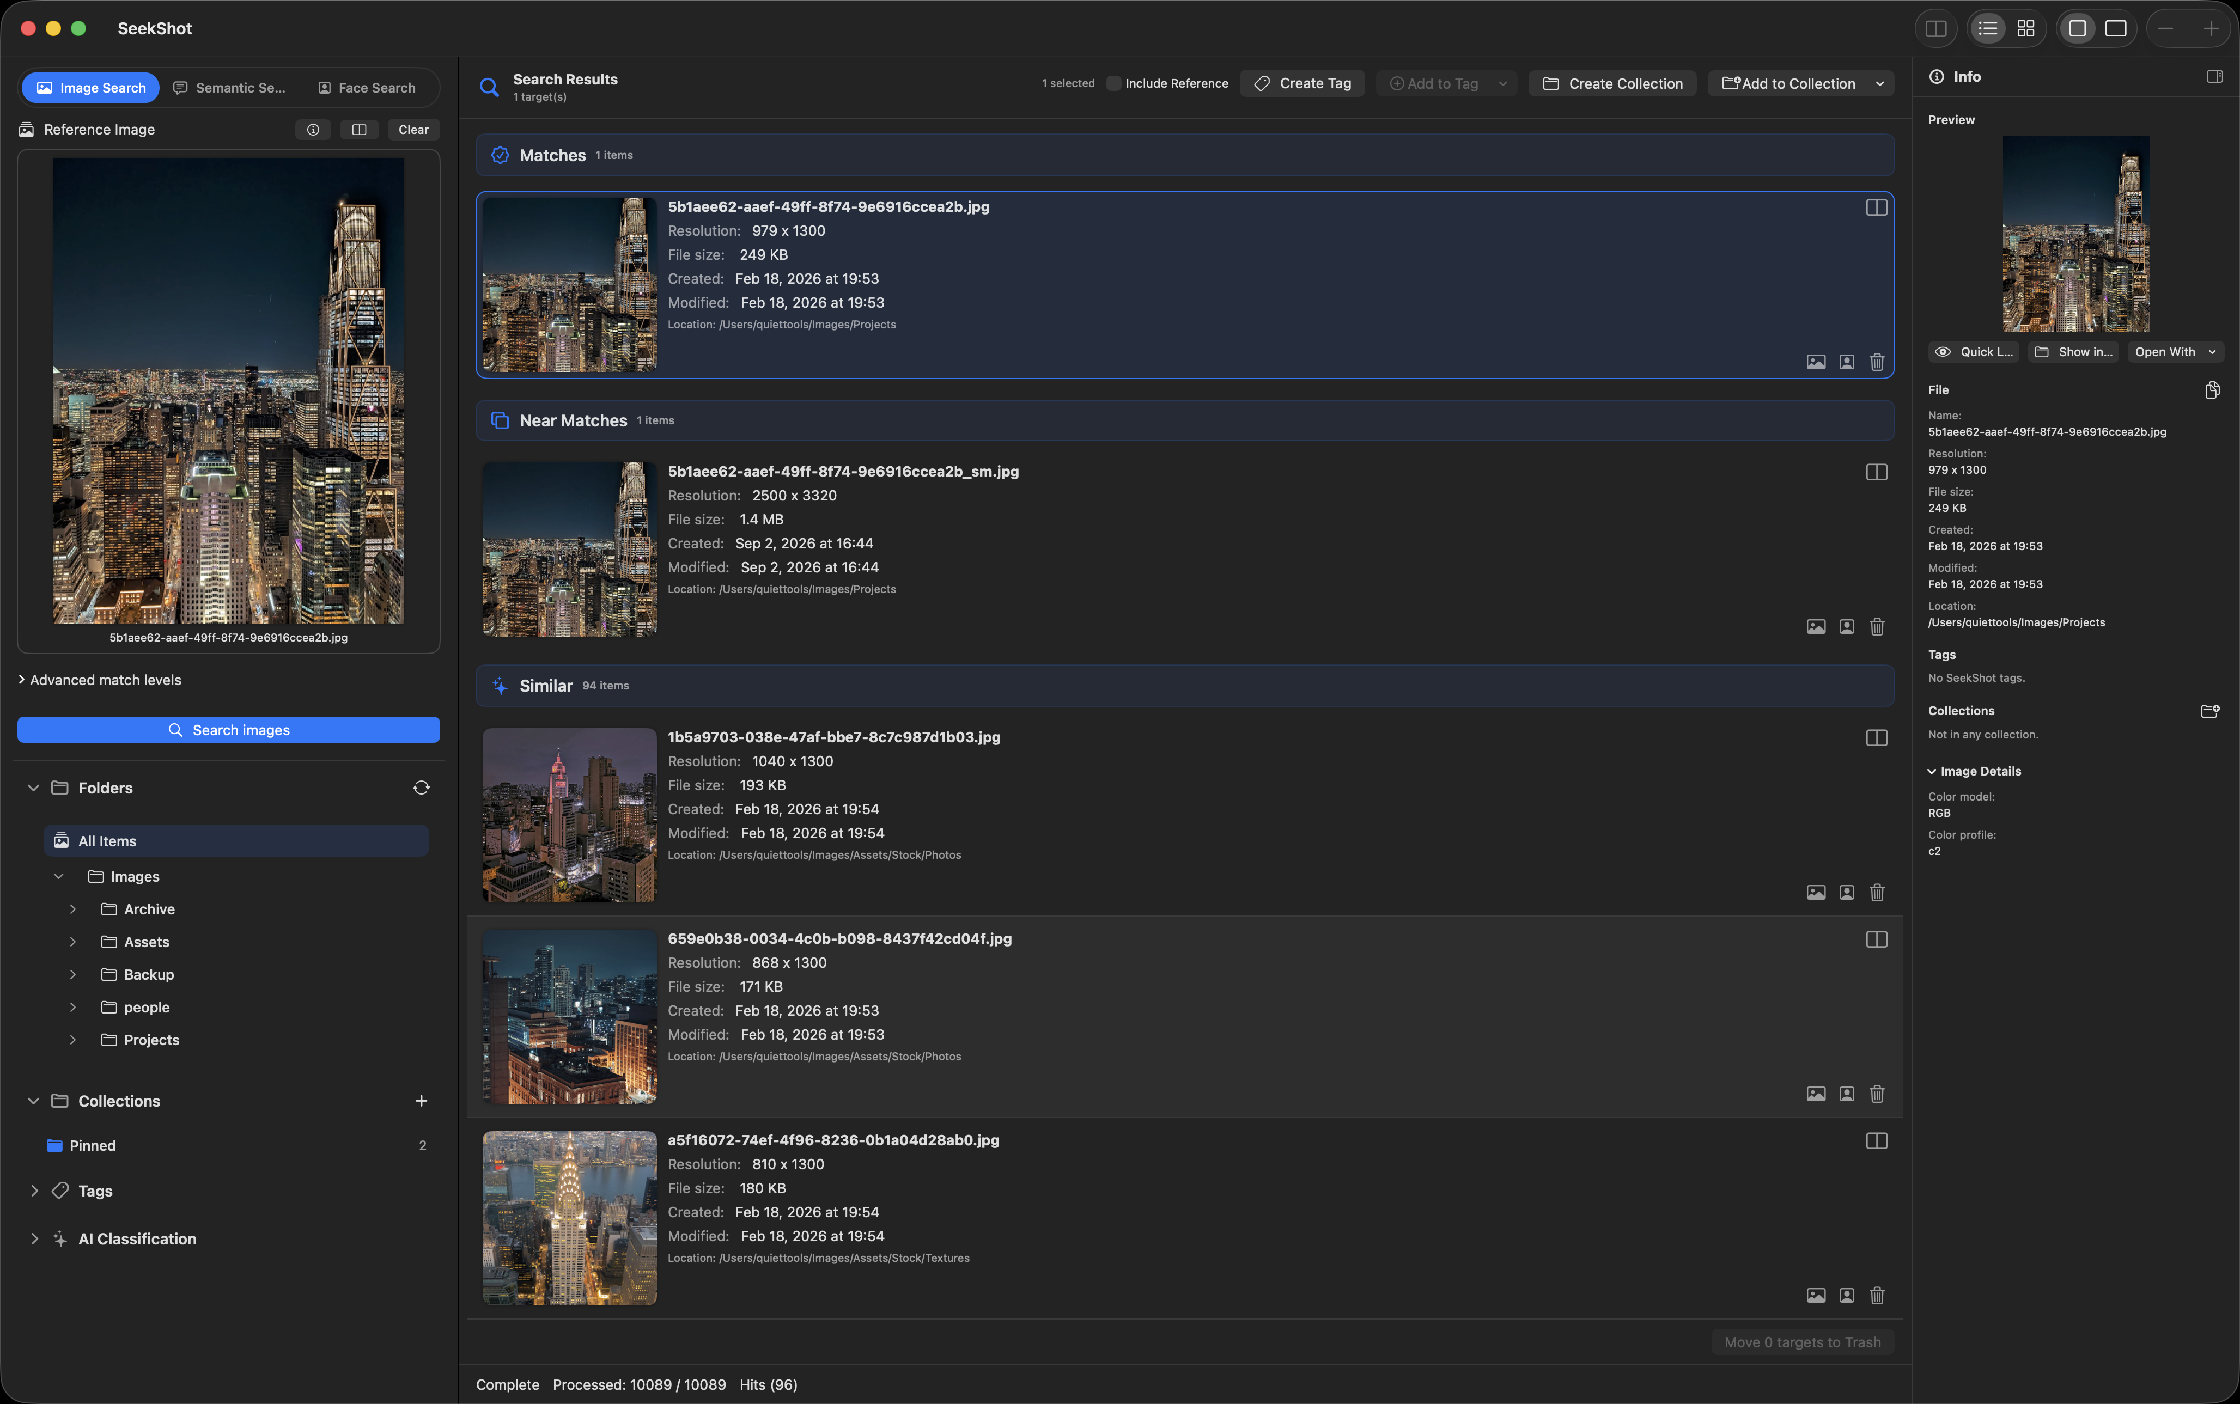The height and width of the screenshot is (1404, 2240).
Task: Select the Image Search tab
Action: point(91,87)
